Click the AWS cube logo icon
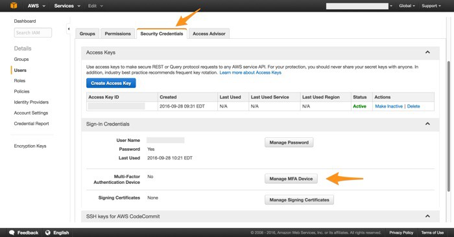 [x=14, y=5]
